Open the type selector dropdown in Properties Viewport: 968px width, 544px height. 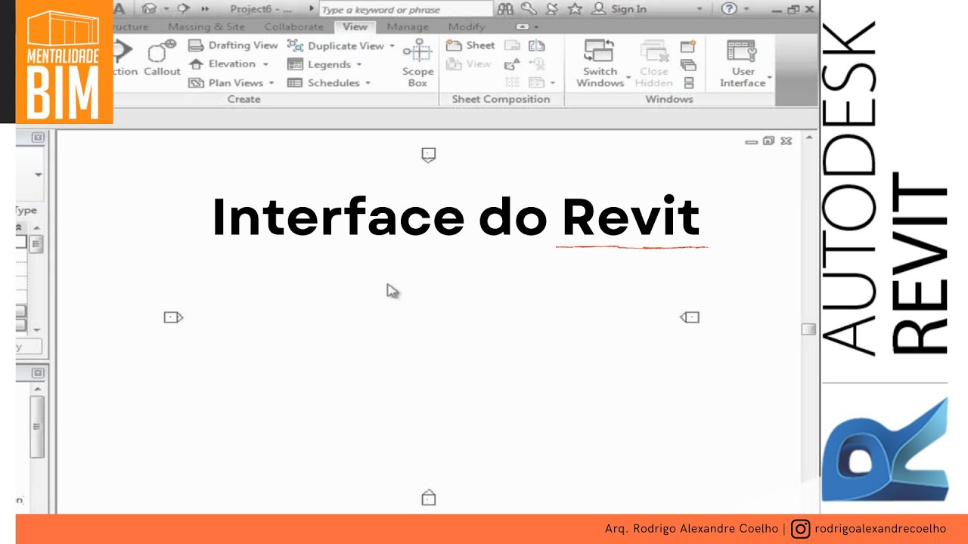(38, 175)
